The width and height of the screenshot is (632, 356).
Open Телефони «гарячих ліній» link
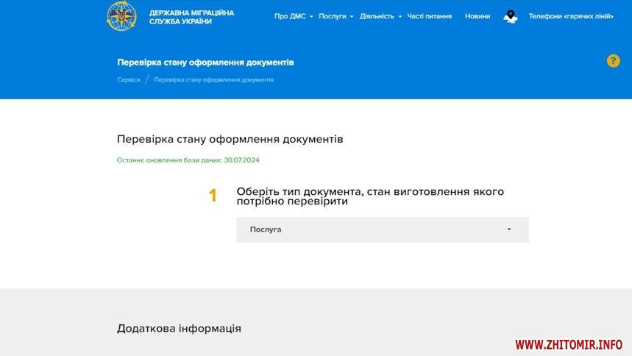click(x=570, y=16)
